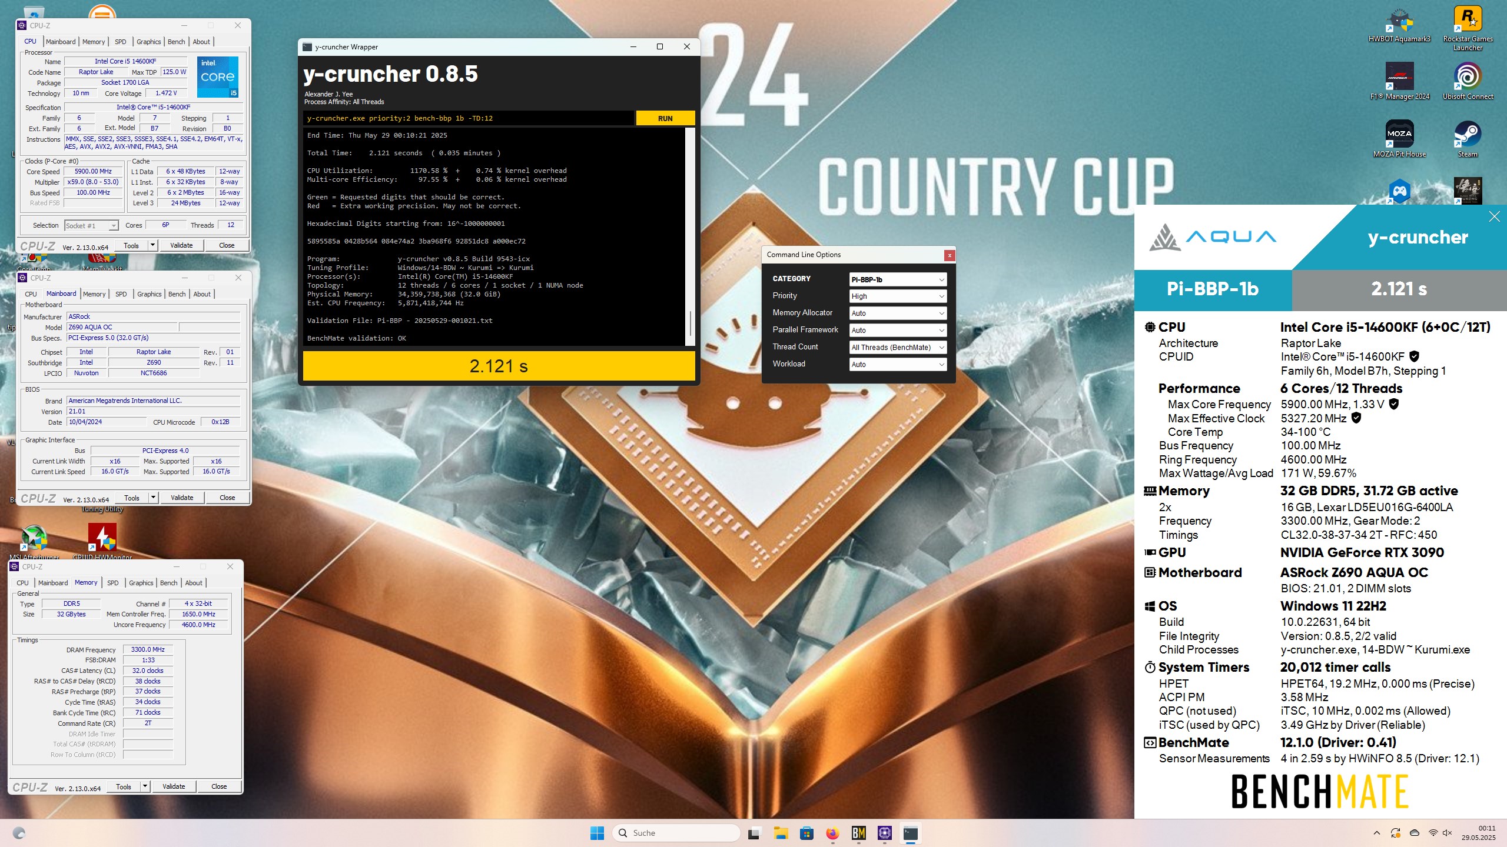
Task: Expand the Parallel Framework dropdown
Action: pyautogui.click(x=898, y=330)
